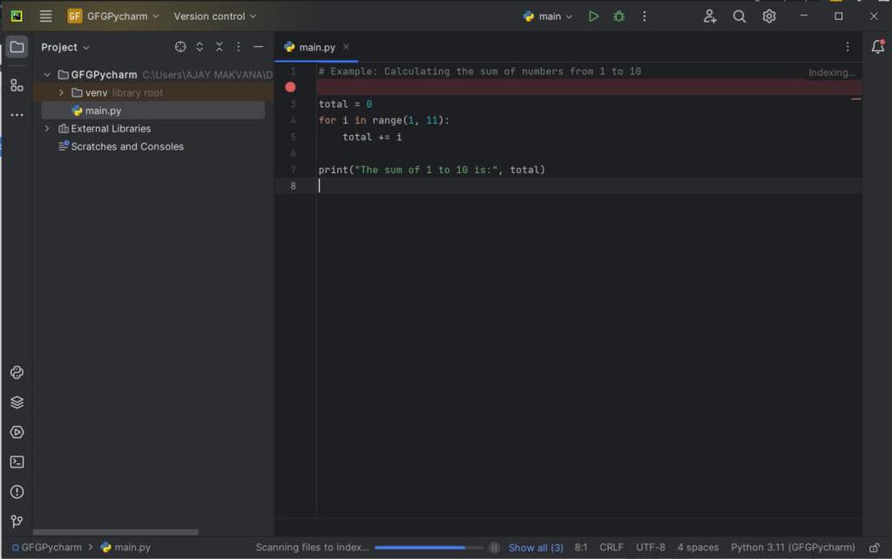Viewport: 892px width, 559px height.
Task: Start debugging with the bug icon
Action: click(x=618, y=17)
